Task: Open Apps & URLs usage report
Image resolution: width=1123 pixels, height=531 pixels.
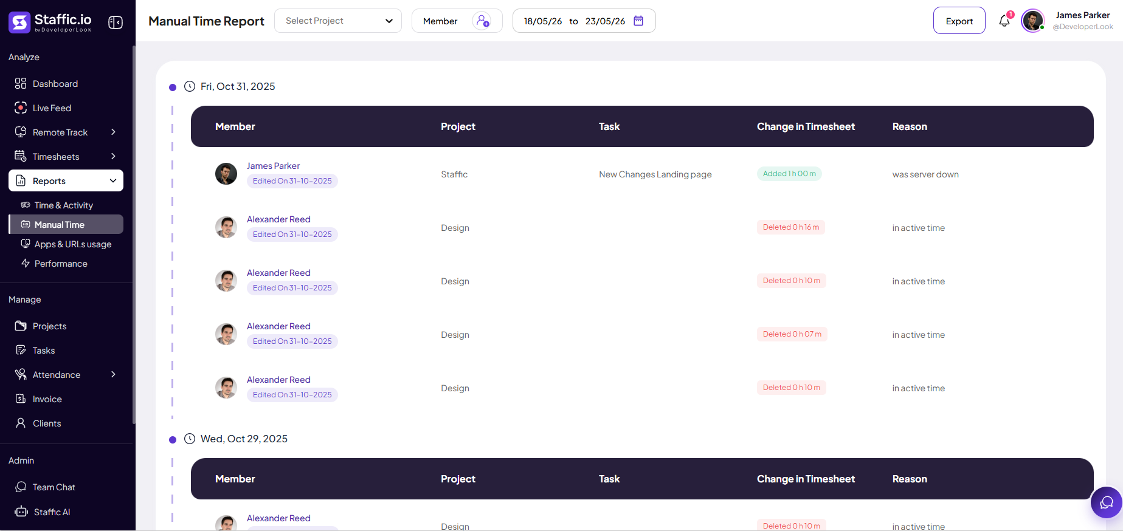Action: 73,244
